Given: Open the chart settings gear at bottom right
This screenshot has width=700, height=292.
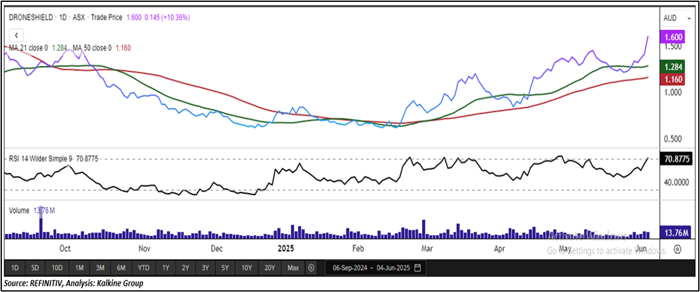Looking at the screenshot, I should click(677, 248).
